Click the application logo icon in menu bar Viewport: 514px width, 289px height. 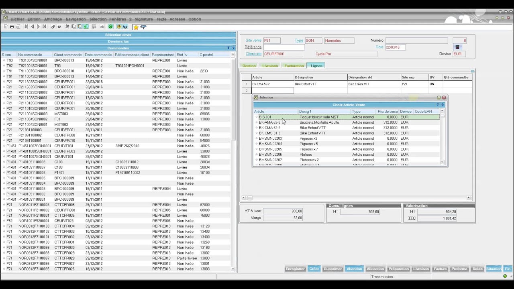tap(5, 18)
